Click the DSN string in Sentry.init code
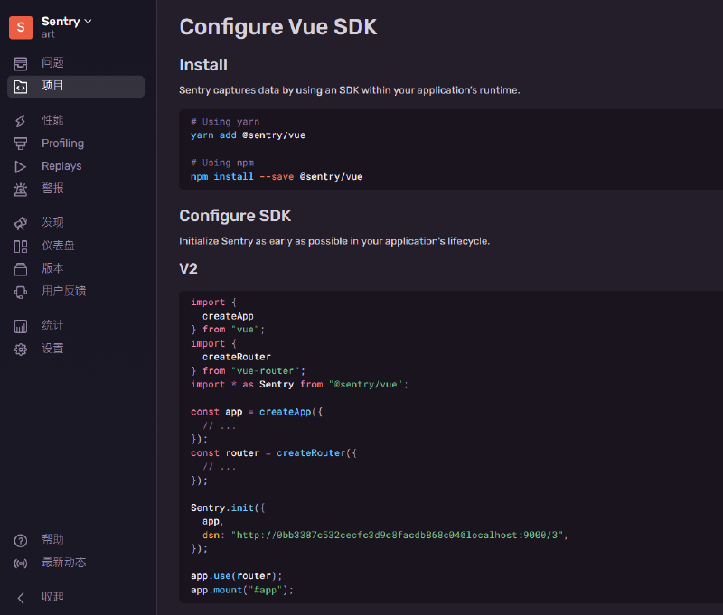Viewport: 723px width, 615px height. 398,535
